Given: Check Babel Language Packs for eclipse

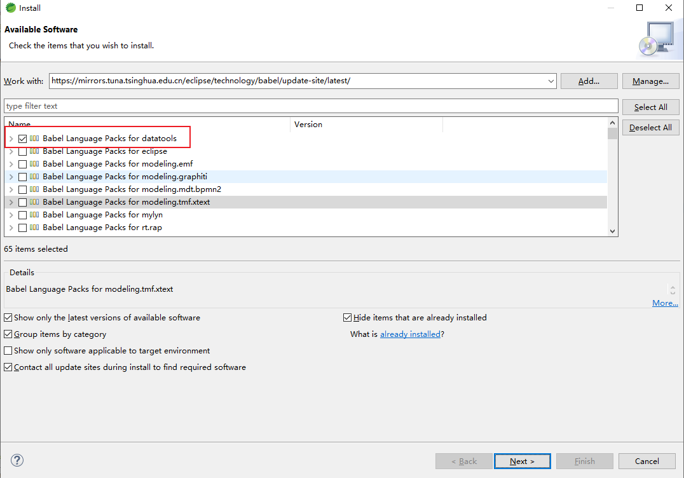Looking at the screenshot, I should coord(23,151).
